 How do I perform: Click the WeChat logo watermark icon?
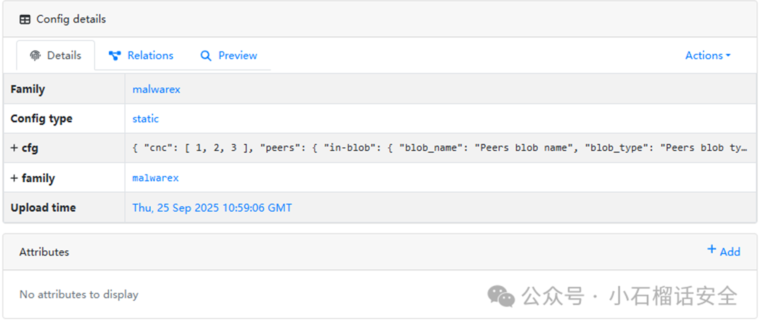pyautogui.click(x=501, y=296)
